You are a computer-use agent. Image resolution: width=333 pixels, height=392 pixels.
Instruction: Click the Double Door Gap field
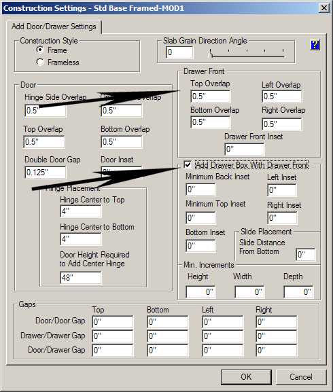tap(46, 173)
